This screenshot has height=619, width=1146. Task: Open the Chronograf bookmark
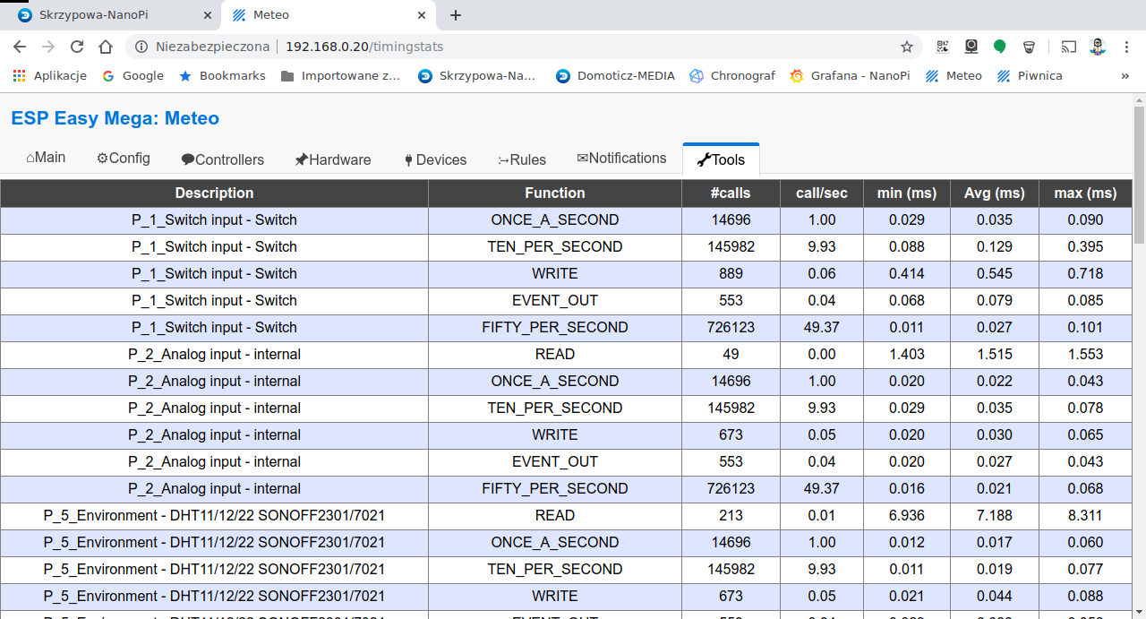coord(731,76)
